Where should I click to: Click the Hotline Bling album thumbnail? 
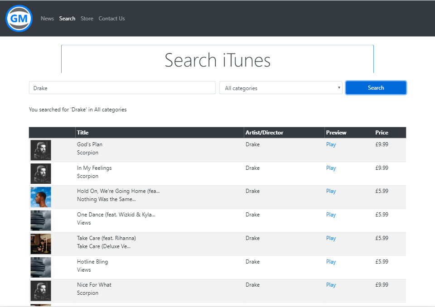click(x=41, y=267)
